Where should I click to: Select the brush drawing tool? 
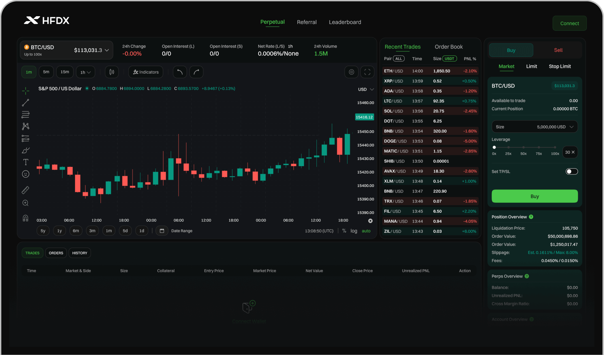coord(25,150)
